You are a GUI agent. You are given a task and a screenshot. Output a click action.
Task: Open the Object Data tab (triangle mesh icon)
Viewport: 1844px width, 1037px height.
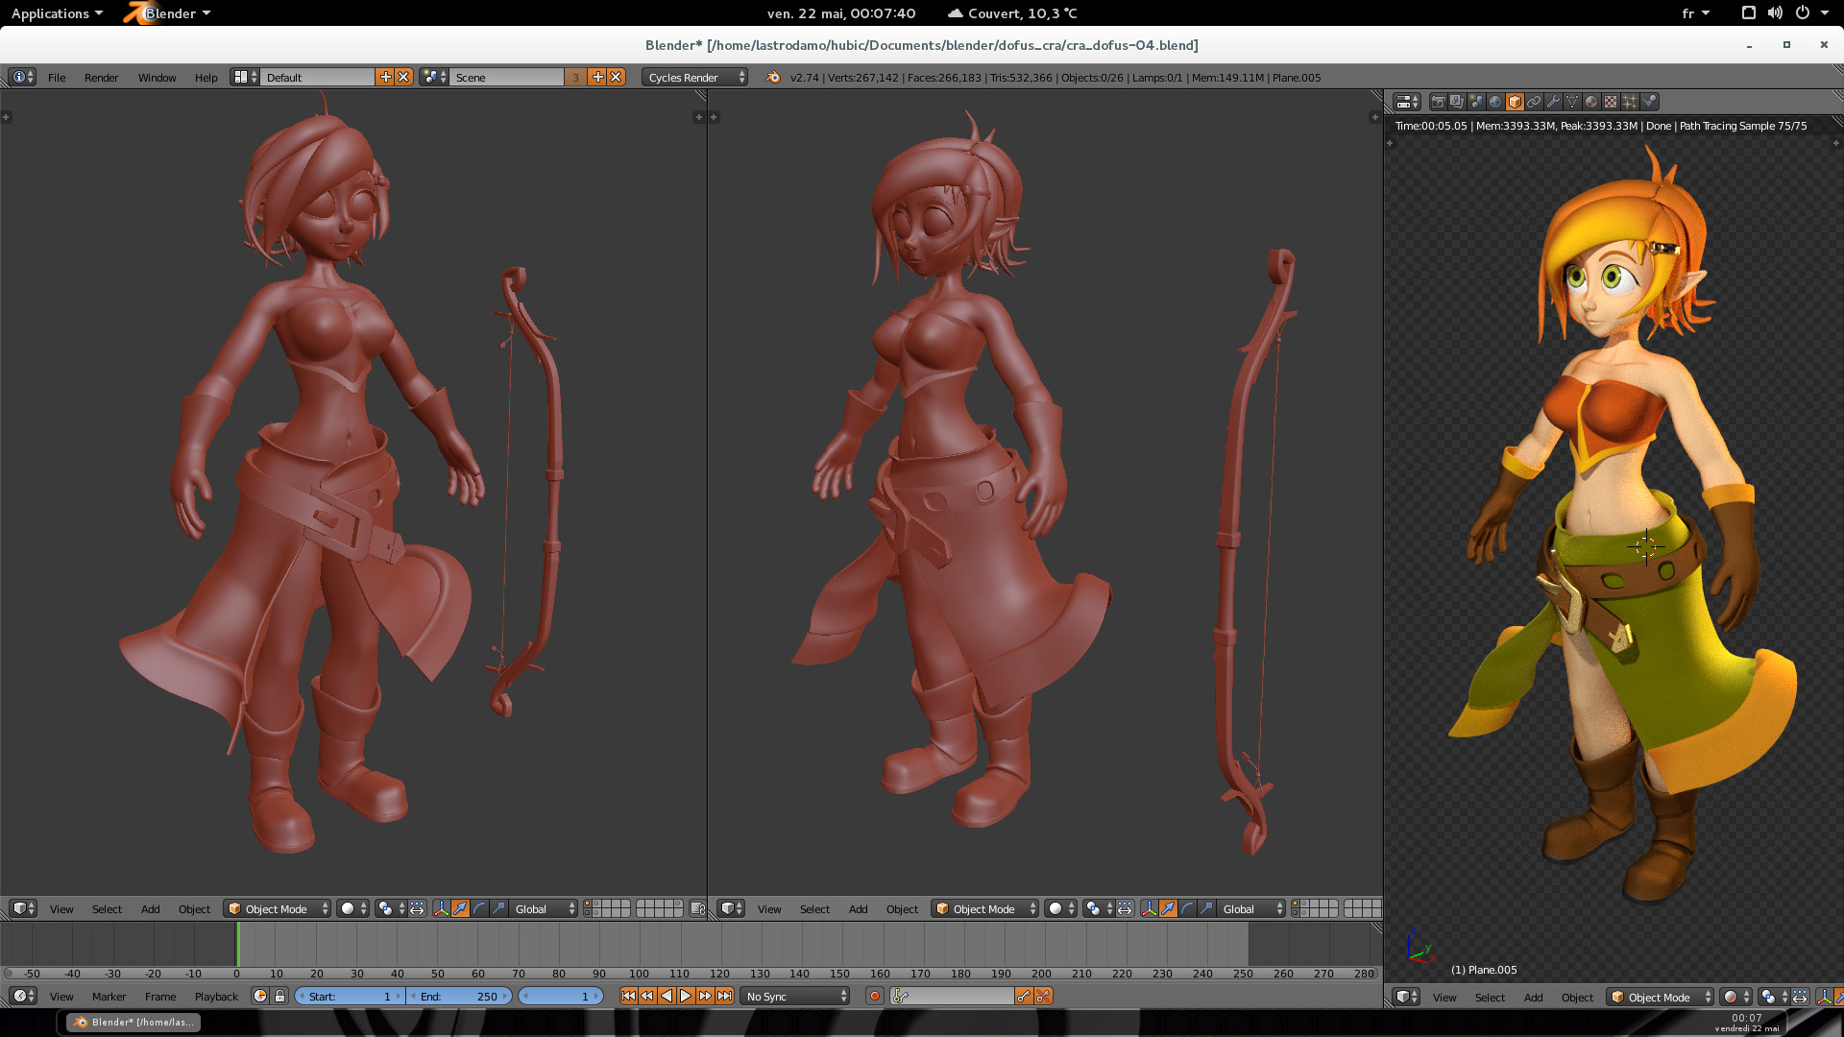click(x=1572, y=102)
